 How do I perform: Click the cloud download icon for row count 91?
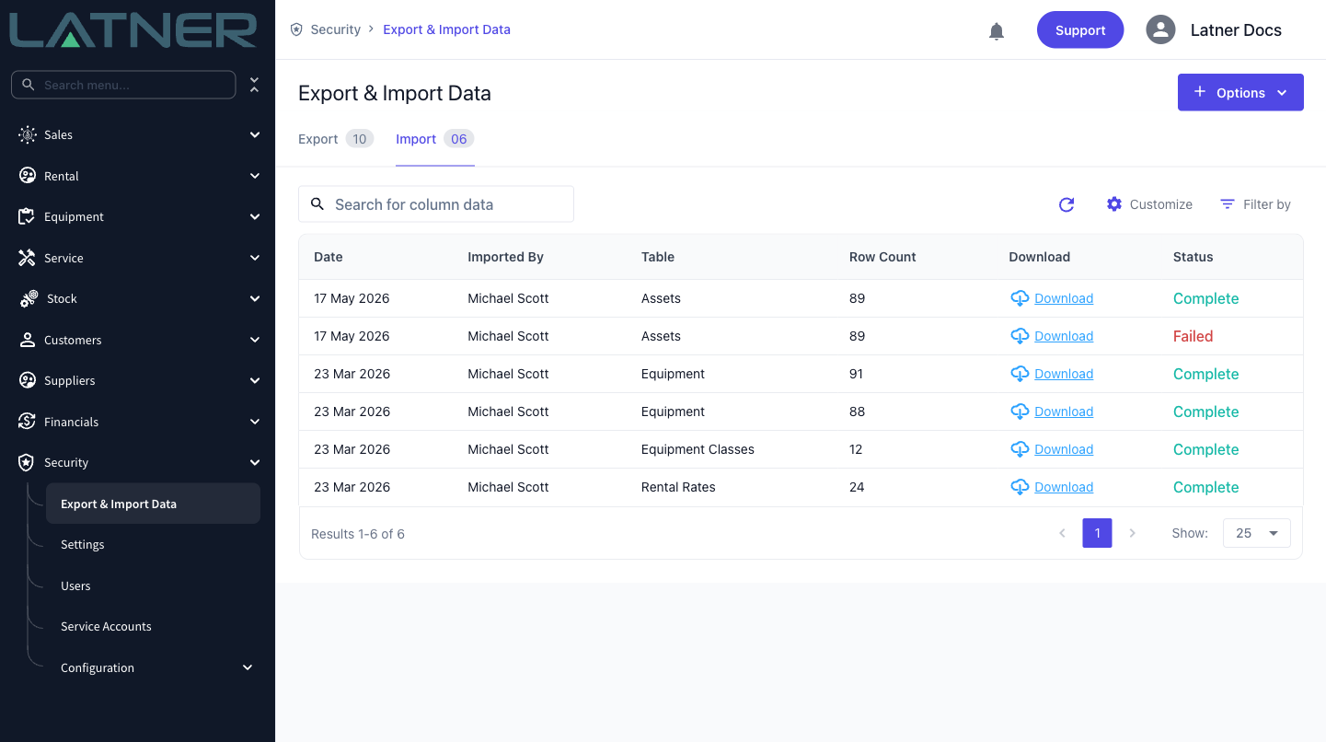1020,374
